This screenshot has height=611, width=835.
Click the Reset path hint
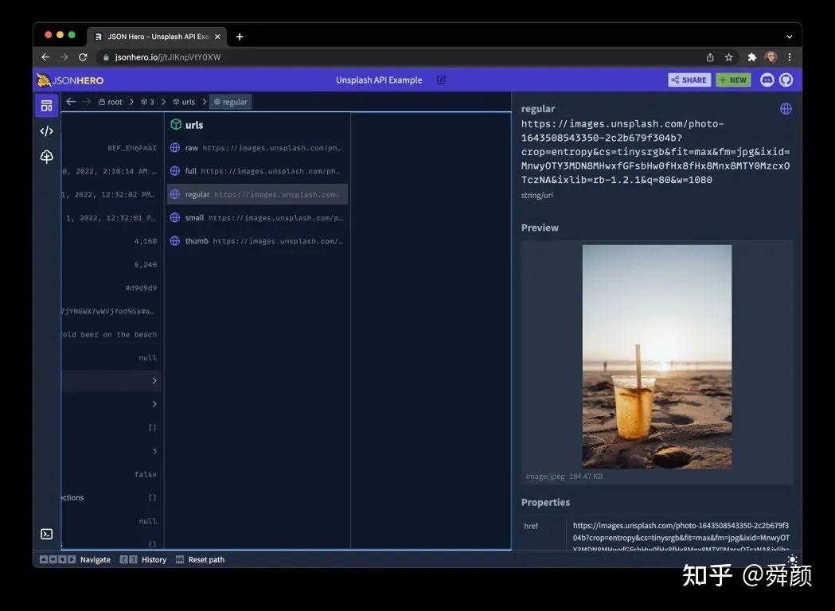[x=200, y=559]
